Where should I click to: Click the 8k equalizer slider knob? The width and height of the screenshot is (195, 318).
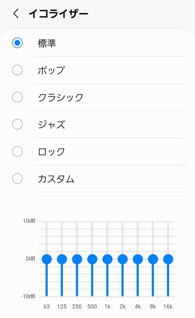pyautogui.click(x=153, y=259)
